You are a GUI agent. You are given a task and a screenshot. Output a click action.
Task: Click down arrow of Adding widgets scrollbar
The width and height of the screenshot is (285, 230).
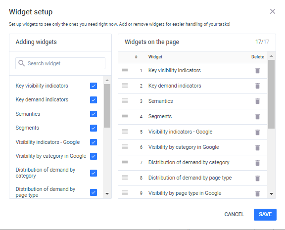pos(107,194)
